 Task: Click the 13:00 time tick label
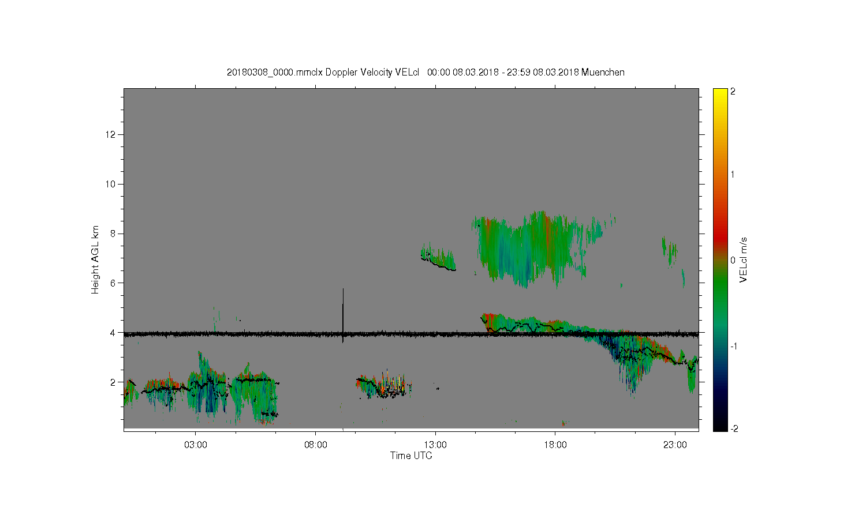pyautogui.click(x=435, y=445)
